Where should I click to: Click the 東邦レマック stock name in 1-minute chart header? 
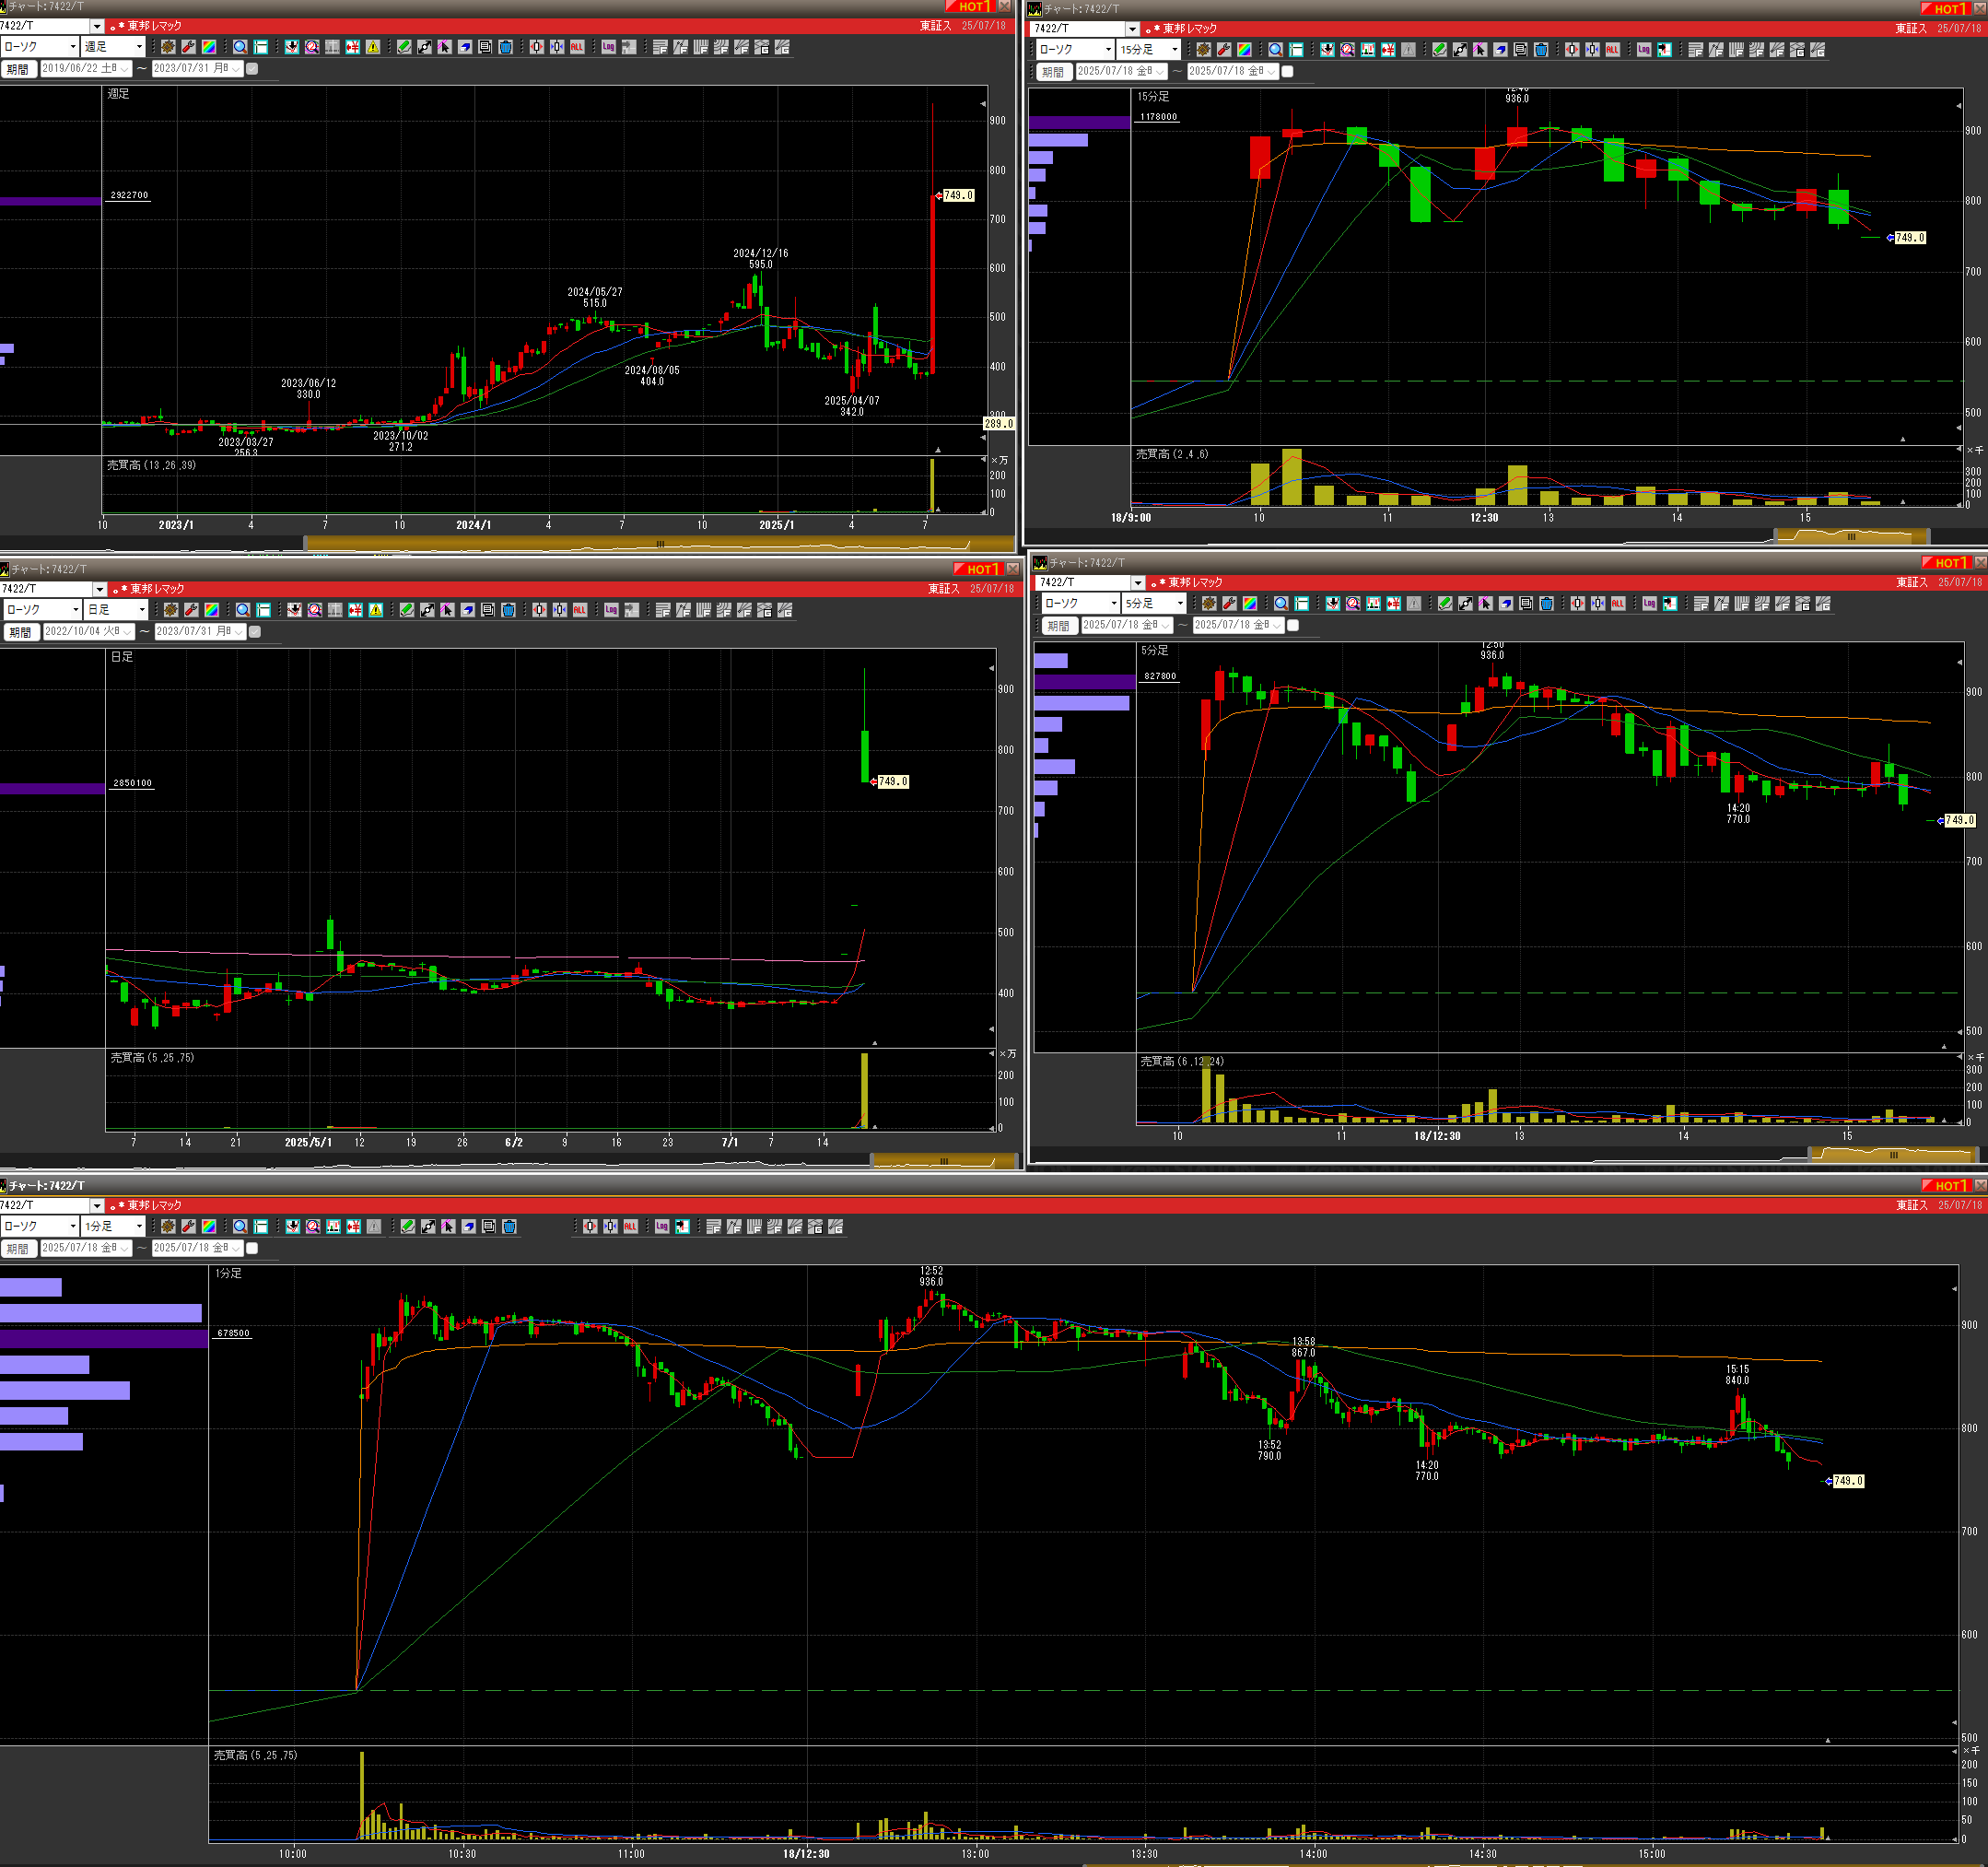pyautogui.click(x=155, y=1205)
